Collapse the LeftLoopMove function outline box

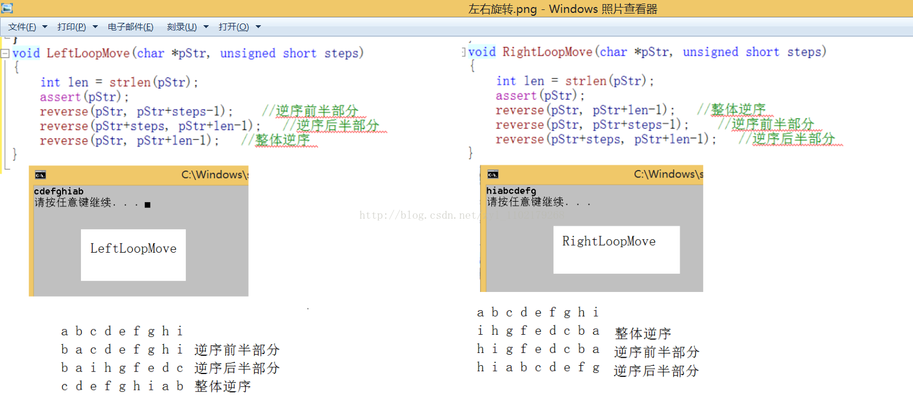point(5,53)
